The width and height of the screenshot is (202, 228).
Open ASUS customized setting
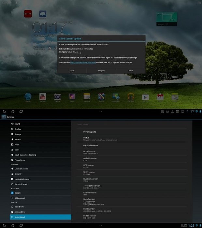point(41,155)
